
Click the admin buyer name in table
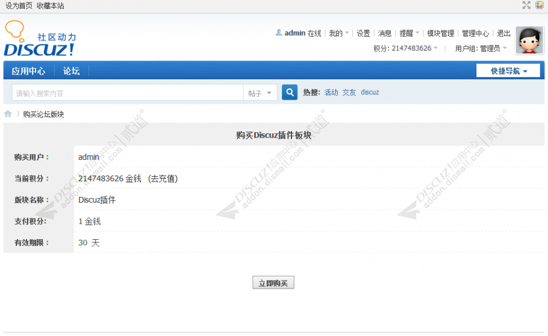pos(89,157)
